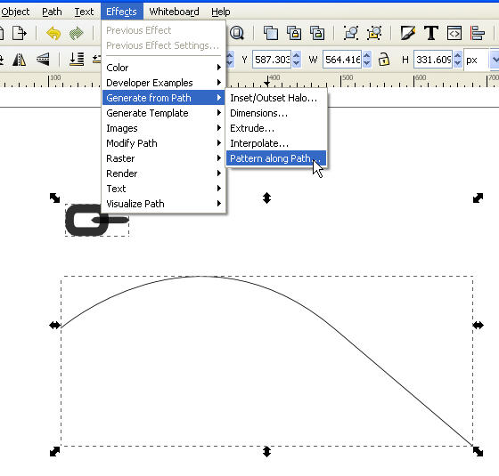
Task: Click the yellow Undo arrow icon
Action: click(53, 33)
